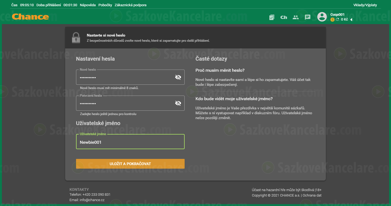
Task: Show the Nové heslo password
Action: point(178,77)
